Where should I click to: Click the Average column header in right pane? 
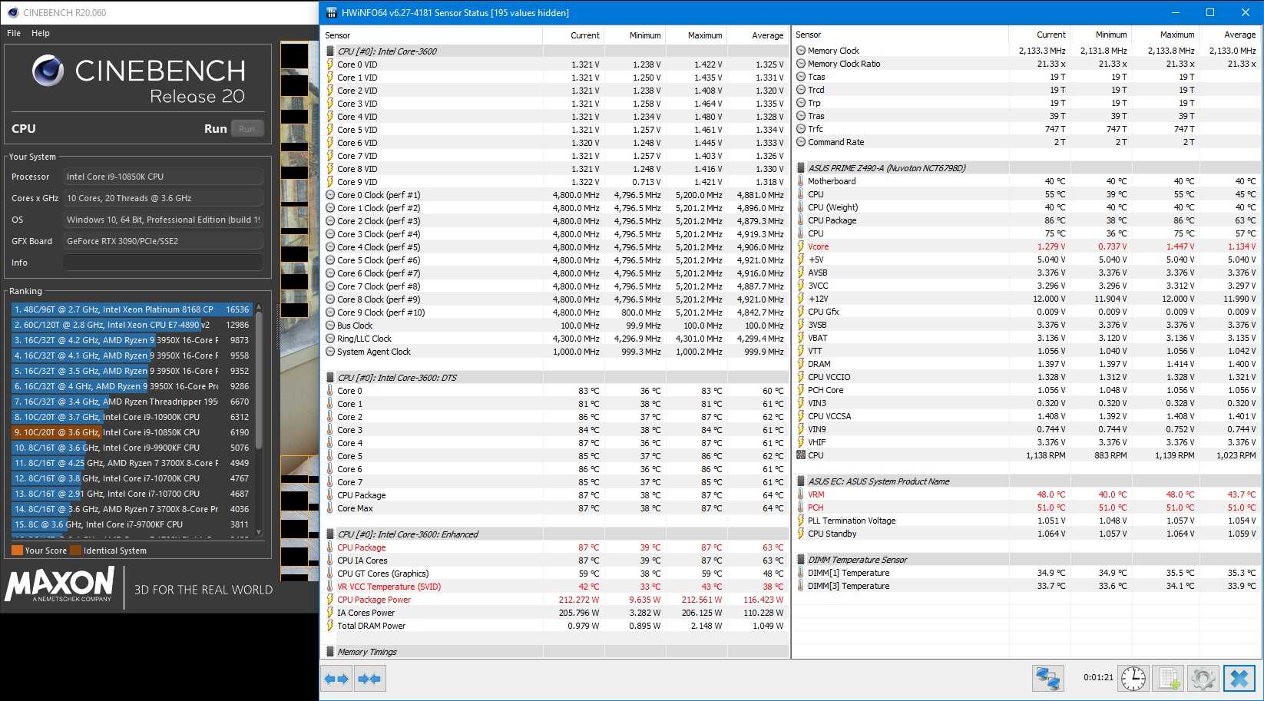click(1239, 35)
